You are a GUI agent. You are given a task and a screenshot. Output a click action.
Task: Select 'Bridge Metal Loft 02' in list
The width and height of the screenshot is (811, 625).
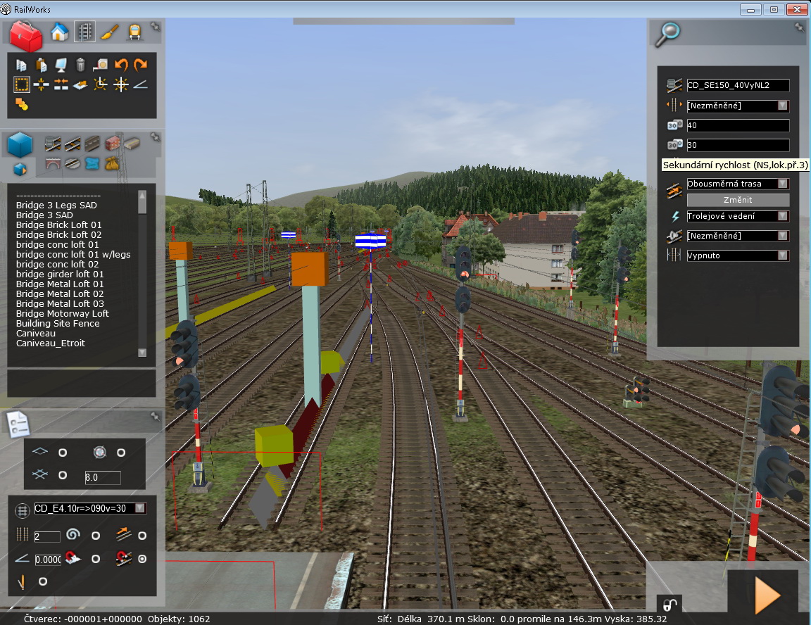pyautogui.click(x=59, y=293)
